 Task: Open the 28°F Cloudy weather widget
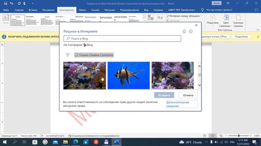[x=190, y=142]
